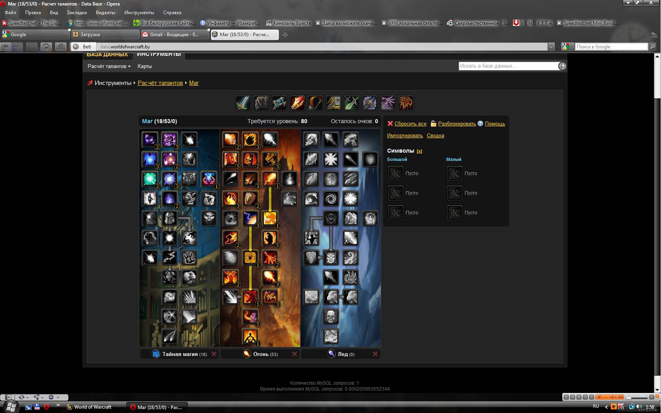The height and width of the screenshot is (413, 661).
Task: Switch to the Загрузки tab
Action: (x=105, y=35)
